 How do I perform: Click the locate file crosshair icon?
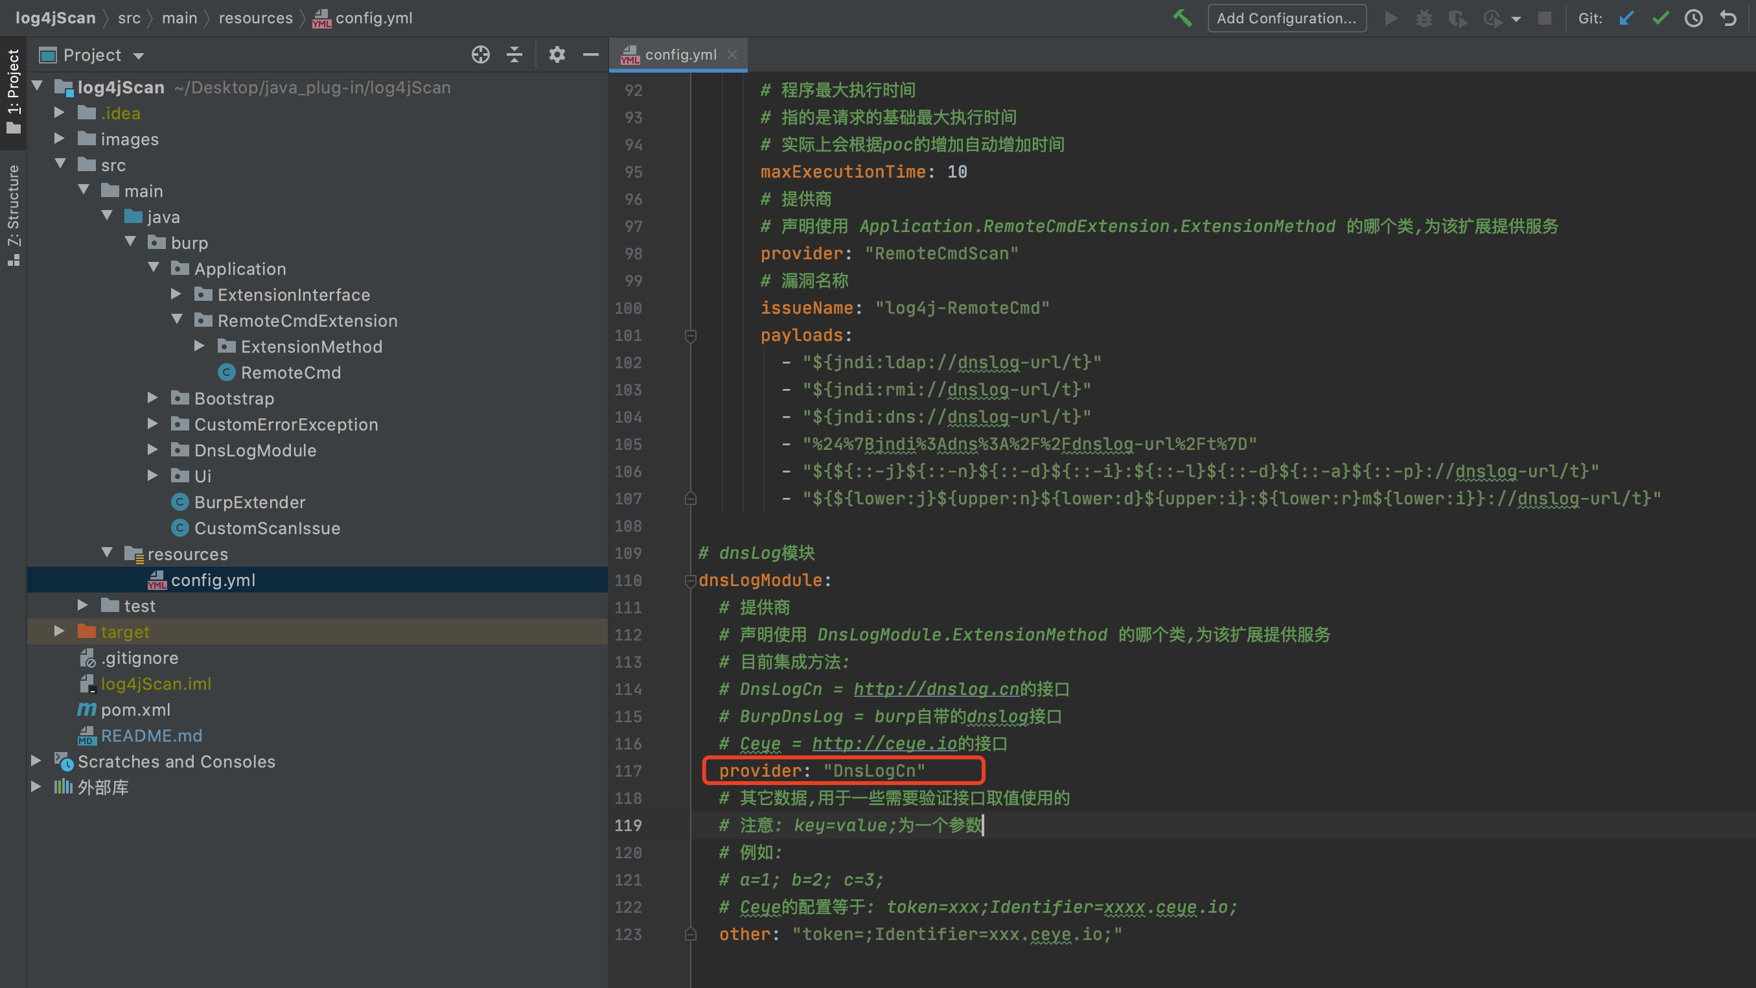(481, 55)
